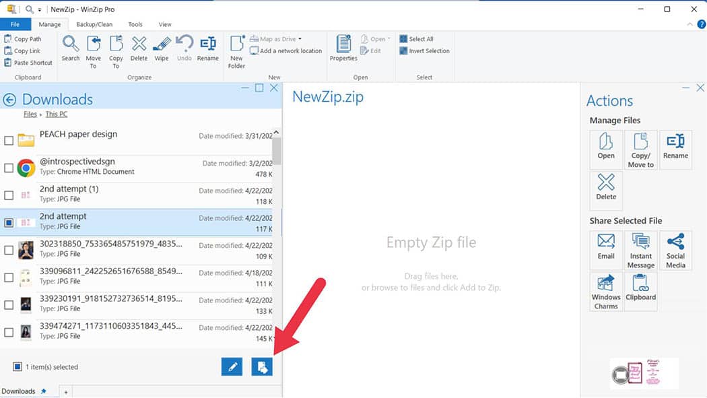
Task: Check the 339096811 file checkbox
Action: click(9, 277)
